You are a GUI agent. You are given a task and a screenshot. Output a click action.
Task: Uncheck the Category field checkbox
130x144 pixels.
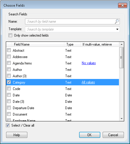tap(9, 82)
